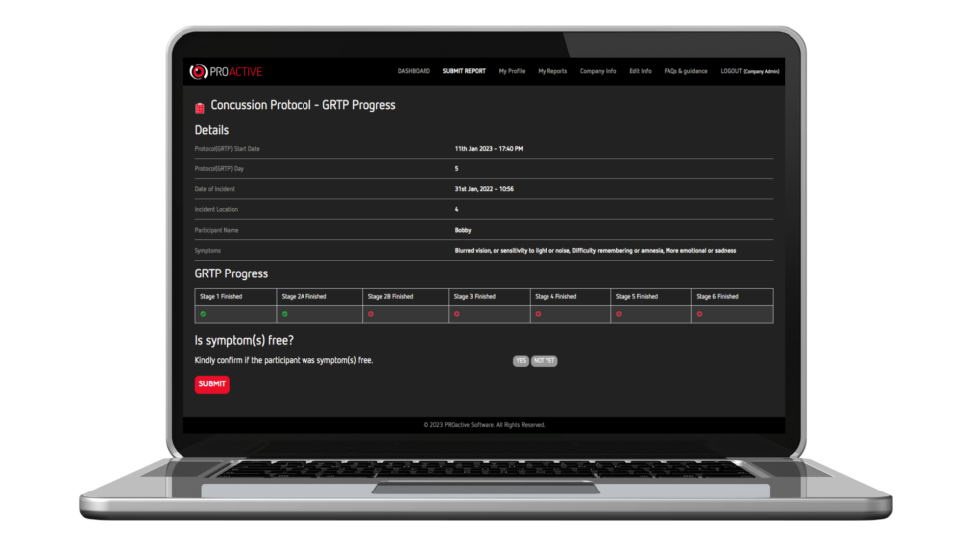Image resolution: width=972 pixels, height=546 pixels.
Task: Open My Profile page
Action: [x=512, y=71]
